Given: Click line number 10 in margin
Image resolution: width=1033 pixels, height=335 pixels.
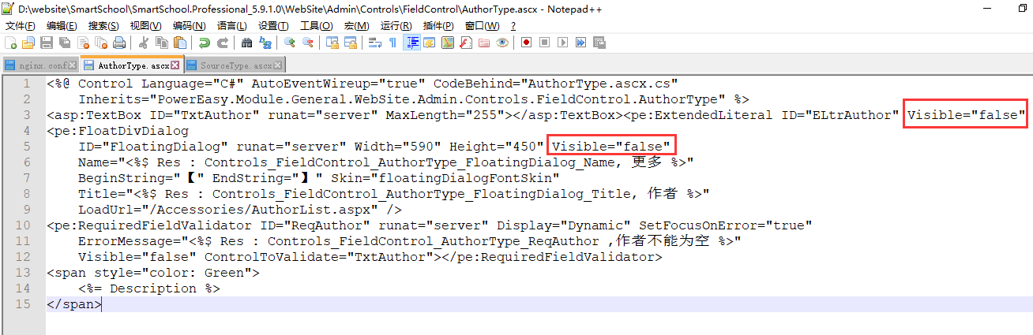Looking at the screenshot, I should [x=23, y=225].
